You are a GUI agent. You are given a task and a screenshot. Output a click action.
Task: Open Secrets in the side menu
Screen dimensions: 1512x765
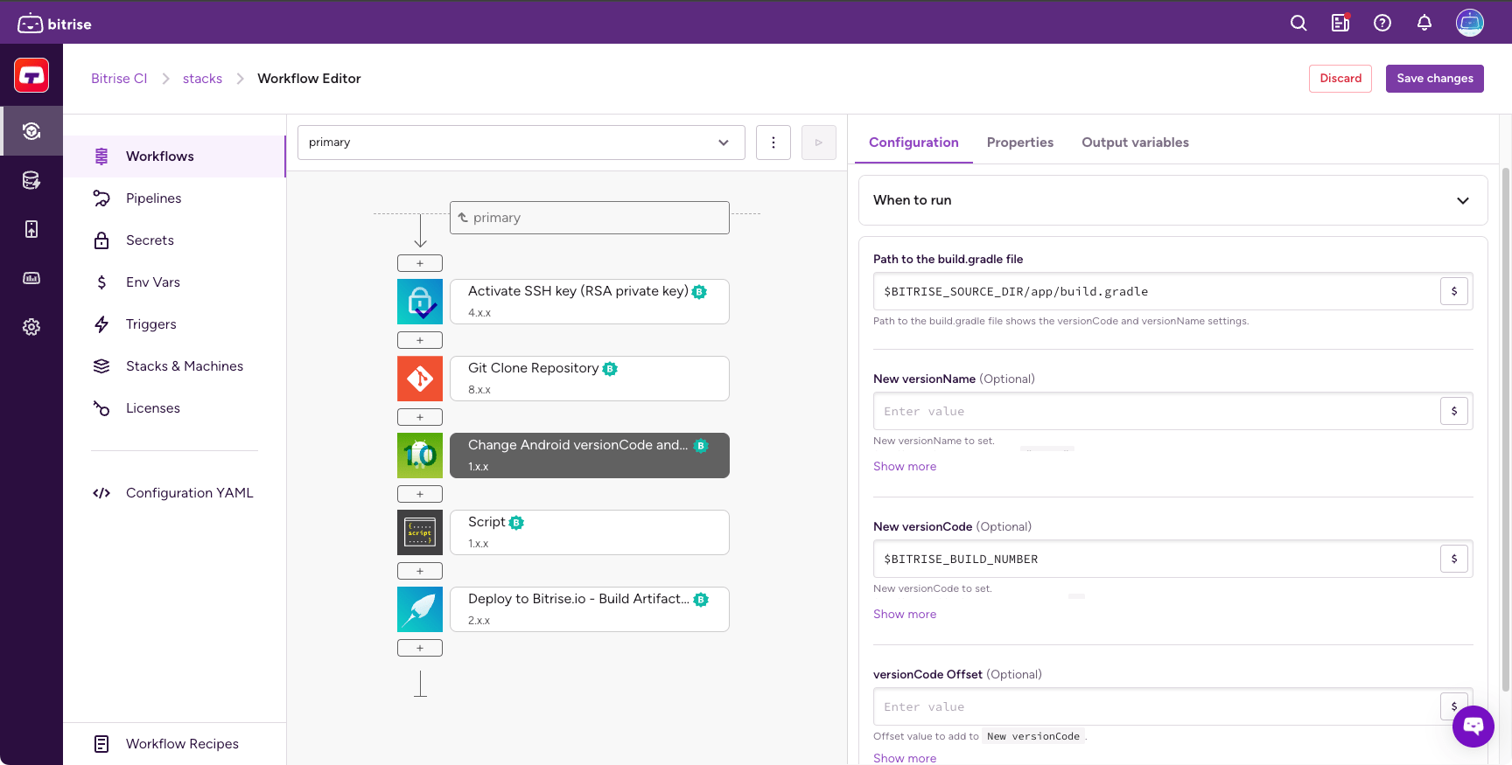[x=175, y=240]
